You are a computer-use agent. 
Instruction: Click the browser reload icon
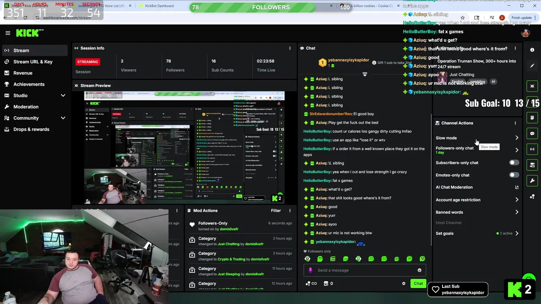pos(25,18)
